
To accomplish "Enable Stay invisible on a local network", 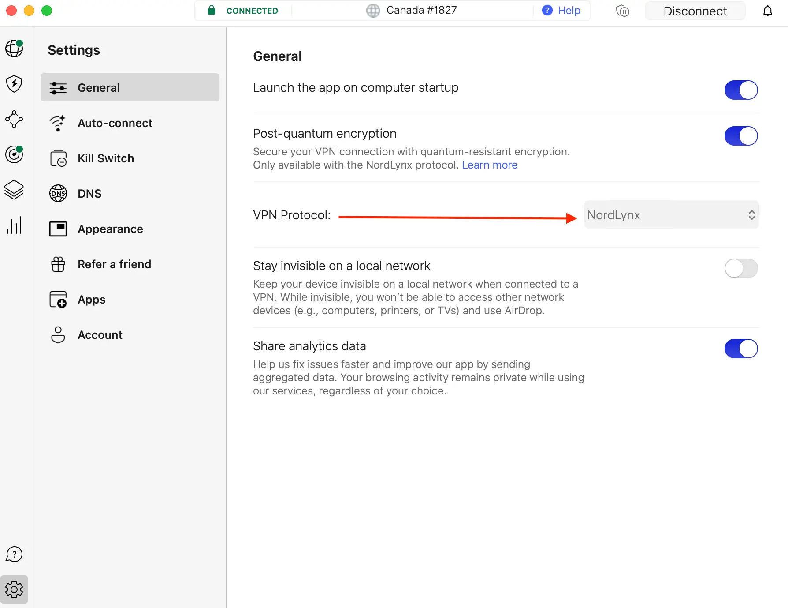I will tap(741, 268).
